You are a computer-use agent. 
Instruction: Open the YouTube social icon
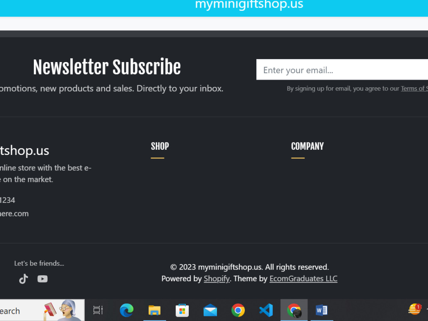pyautogui.click(x=42, y=279)
